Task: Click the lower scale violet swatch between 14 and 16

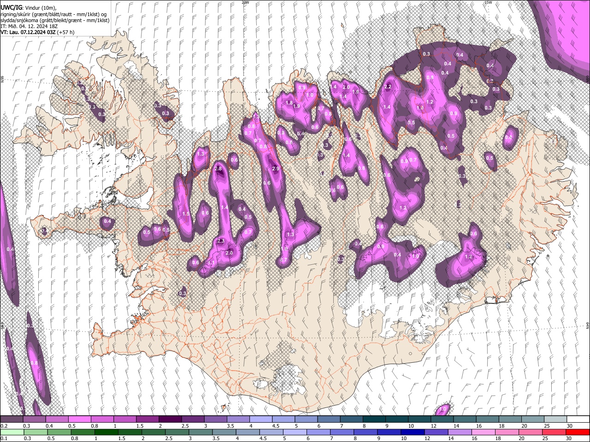Action: 459,432
